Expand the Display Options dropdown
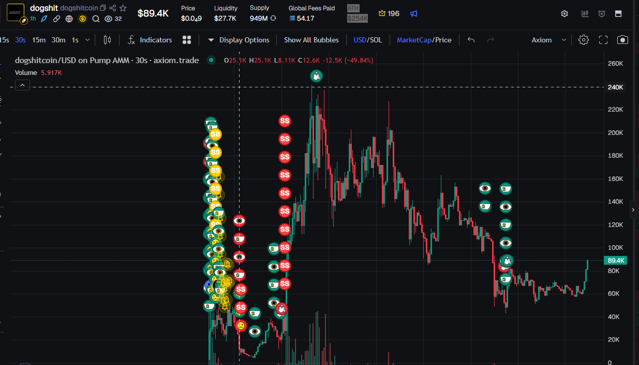639x365 pixels. coord(239,40)
